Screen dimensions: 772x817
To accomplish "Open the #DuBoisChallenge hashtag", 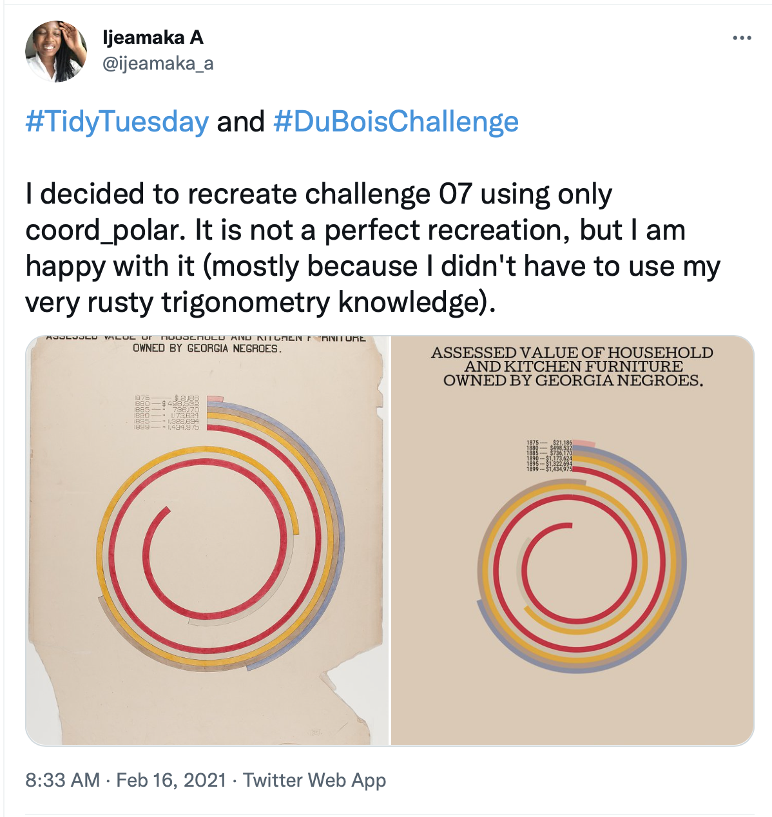I will (396, 122).
